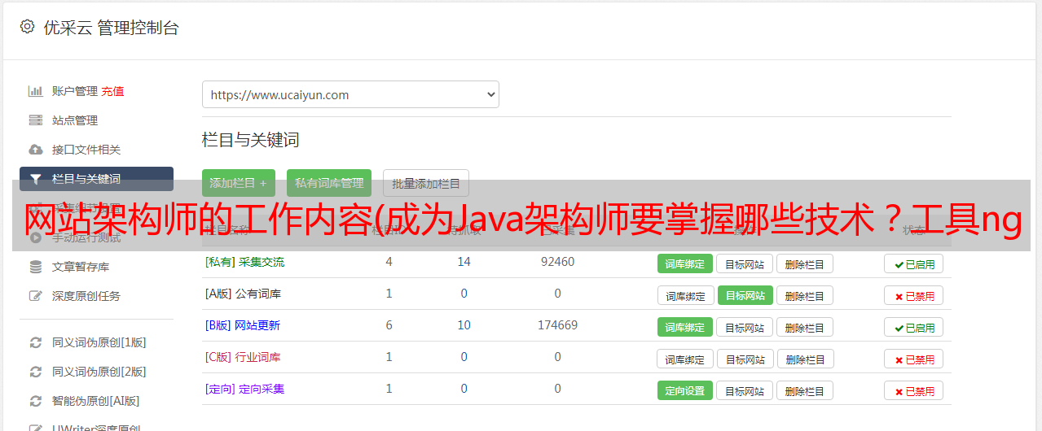Open the [B版] 网站更新 column link
Viewport: 1042px width, 431px height.
point(243,325)
